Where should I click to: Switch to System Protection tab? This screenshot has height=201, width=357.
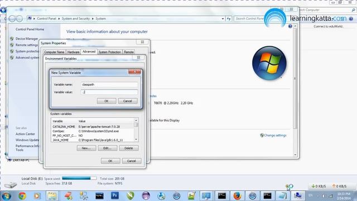pyautogui.click(x=110, y=52)
